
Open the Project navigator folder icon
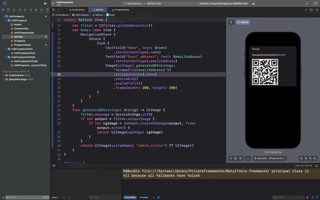pyautogui.click(x=3, y=10)
